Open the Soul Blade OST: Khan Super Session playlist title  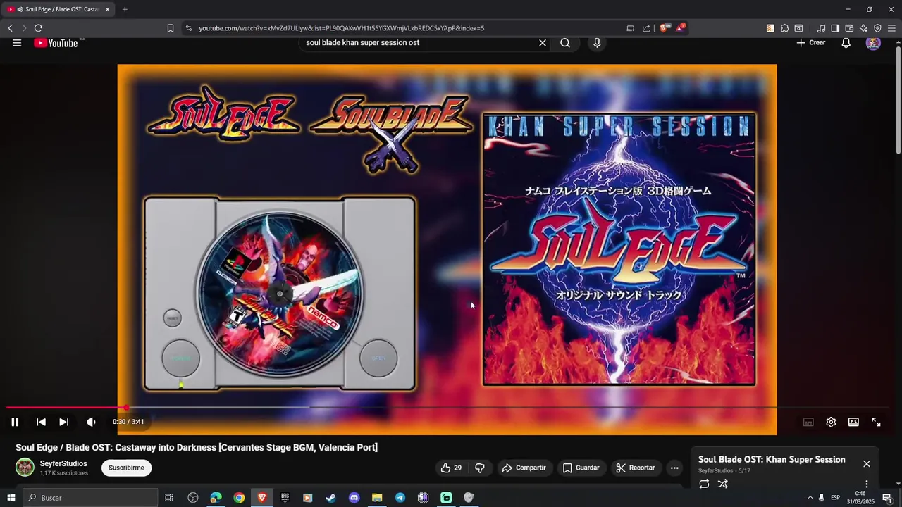coord(772,459)
